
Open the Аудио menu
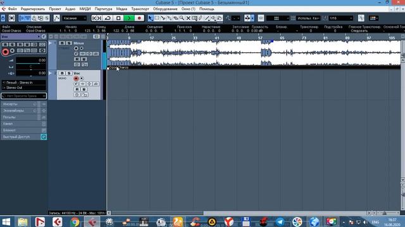coord(70,9)
